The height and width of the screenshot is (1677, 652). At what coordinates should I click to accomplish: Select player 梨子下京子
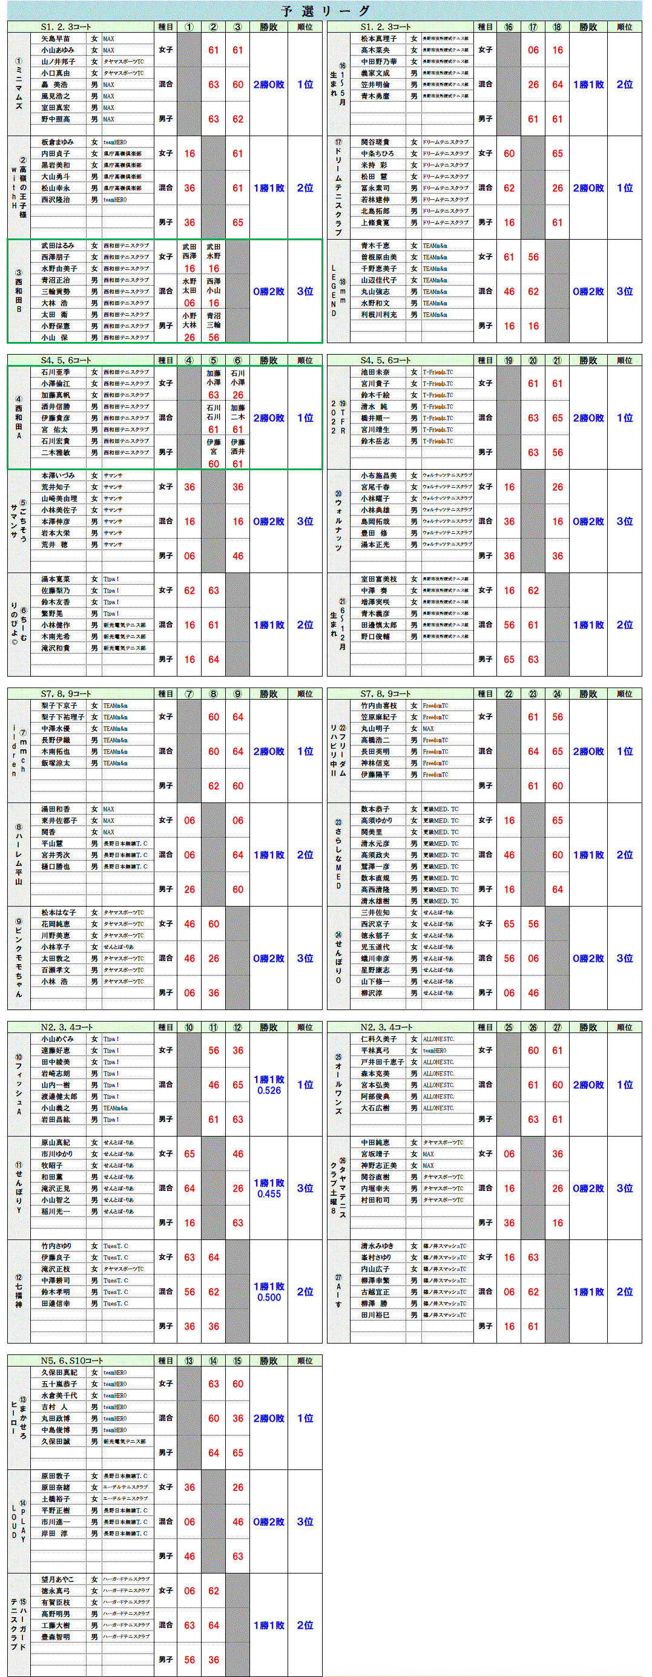[x=59, y=706]
